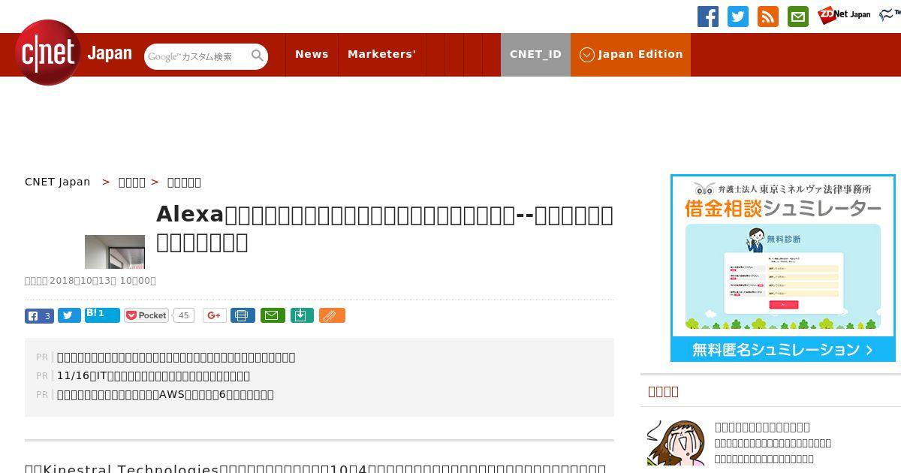Open the CNET_ID tab
Viewport: 901px width, 473px height.
pos(535,54)
